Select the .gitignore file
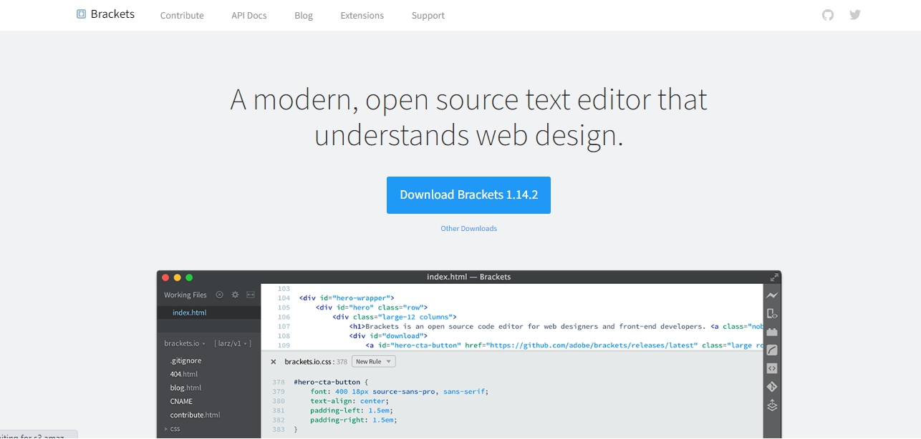The image size is (921, 439). (x=185, y=361)
